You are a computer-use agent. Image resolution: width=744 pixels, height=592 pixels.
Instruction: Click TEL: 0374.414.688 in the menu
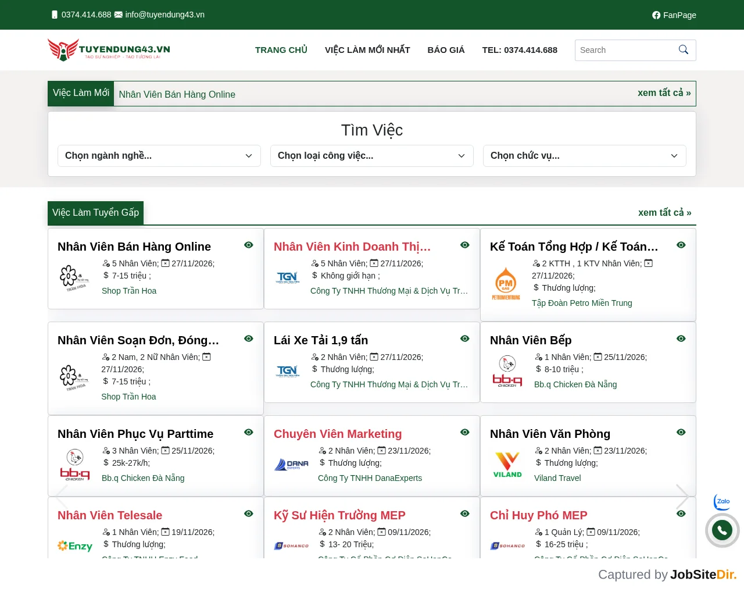[520, 50]
